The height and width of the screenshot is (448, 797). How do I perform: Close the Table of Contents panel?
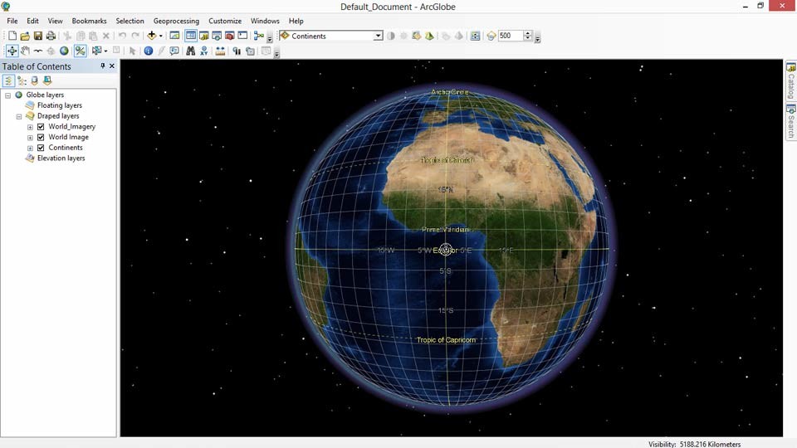[x=112, y=66]
